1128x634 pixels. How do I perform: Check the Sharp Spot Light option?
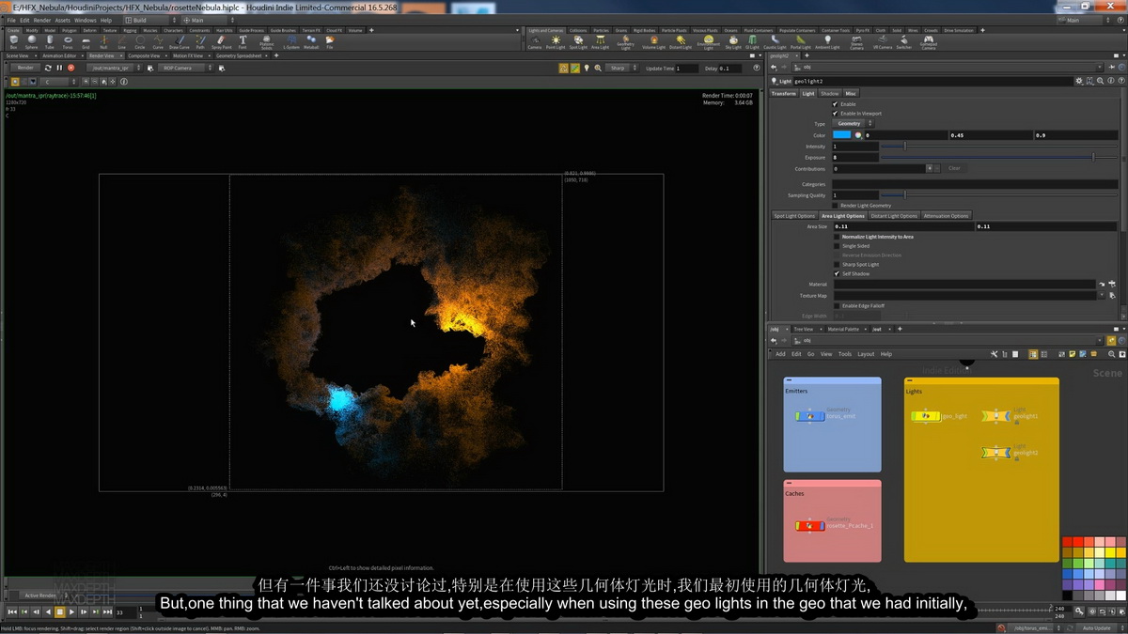(x=838, y=265)
